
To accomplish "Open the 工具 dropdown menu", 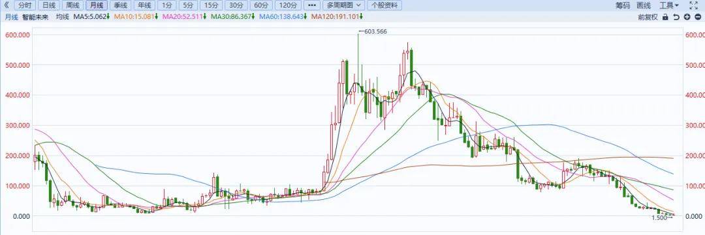I will click(x=670, y=5).
